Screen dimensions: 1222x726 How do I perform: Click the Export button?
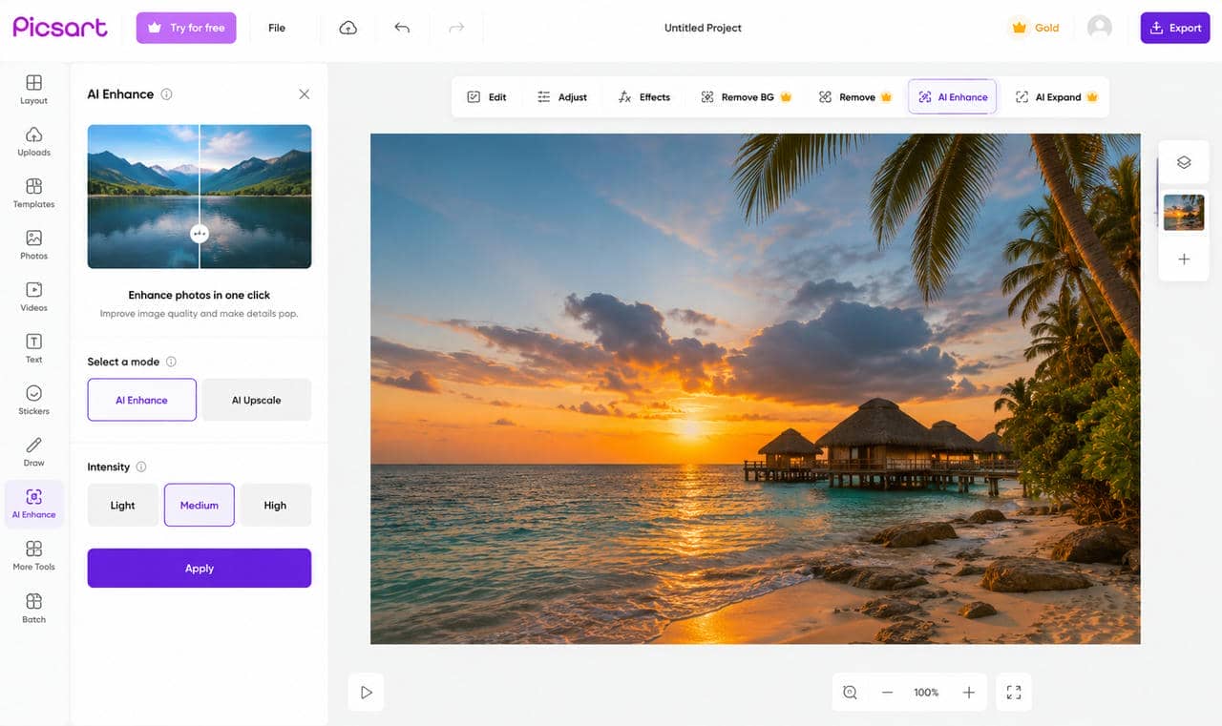click(x=1175, y=28)
